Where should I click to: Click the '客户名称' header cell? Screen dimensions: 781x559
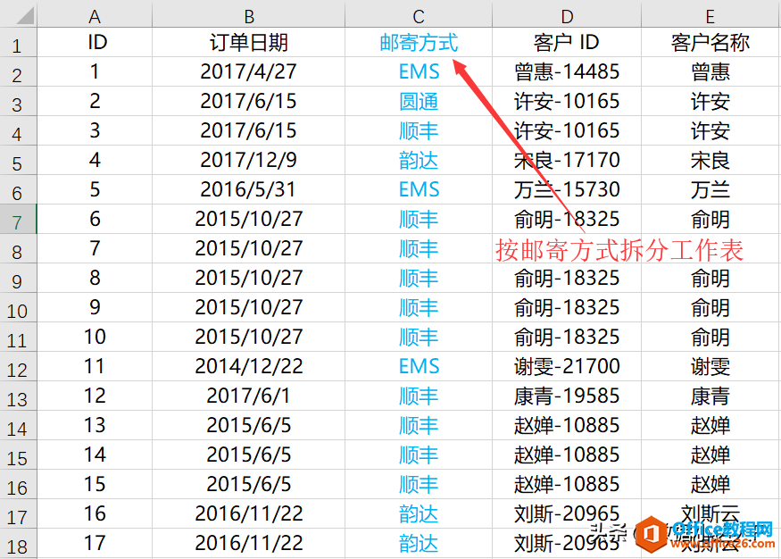tap(710, 42)
